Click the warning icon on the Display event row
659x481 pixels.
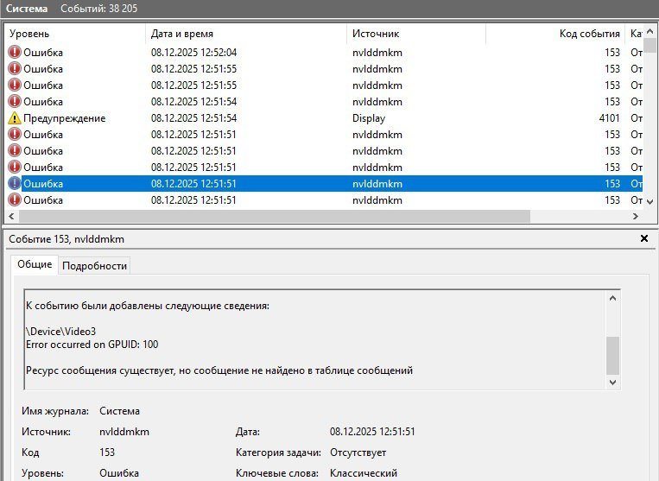tap(15, 118)
